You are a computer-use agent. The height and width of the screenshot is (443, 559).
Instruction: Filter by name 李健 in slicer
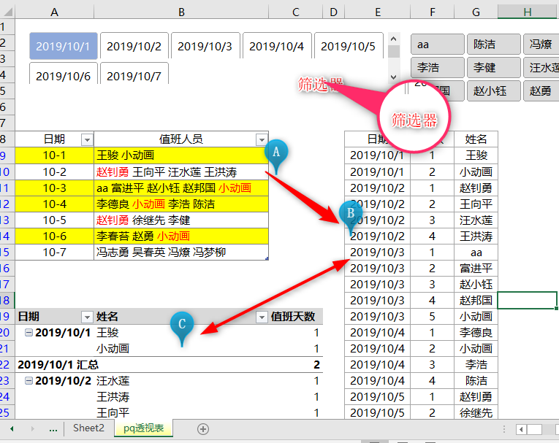coord(494,67)
